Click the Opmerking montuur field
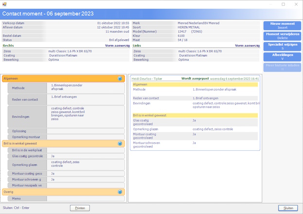This screenshot has width=303, height=214. [x=85, y=137]
